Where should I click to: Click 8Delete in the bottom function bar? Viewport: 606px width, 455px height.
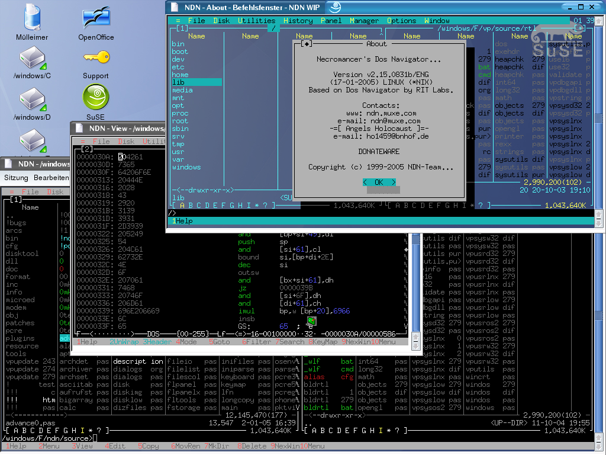[252, 446]
